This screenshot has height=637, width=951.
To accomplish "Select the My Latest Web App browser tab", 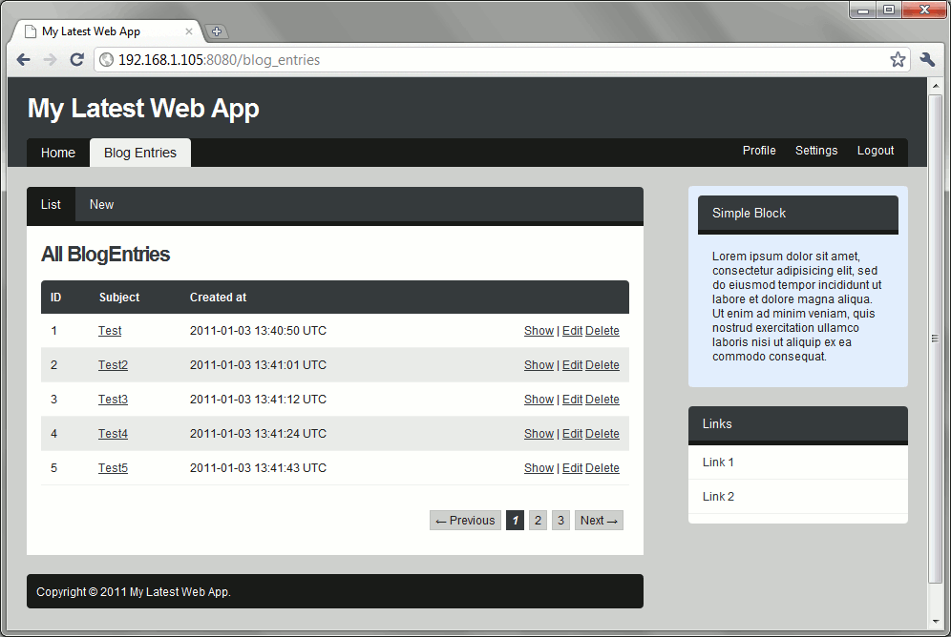I will click(106, 31).
